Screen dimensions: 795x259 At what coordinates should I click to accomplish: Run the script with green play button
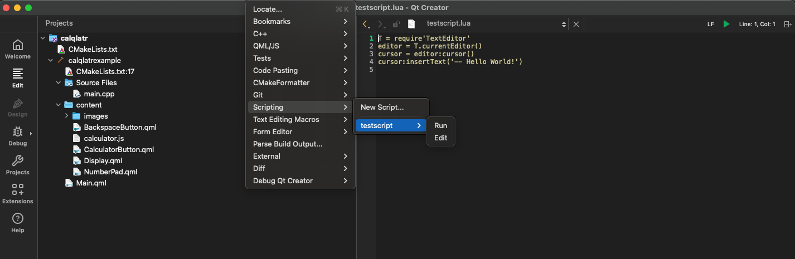coord(726,24)
